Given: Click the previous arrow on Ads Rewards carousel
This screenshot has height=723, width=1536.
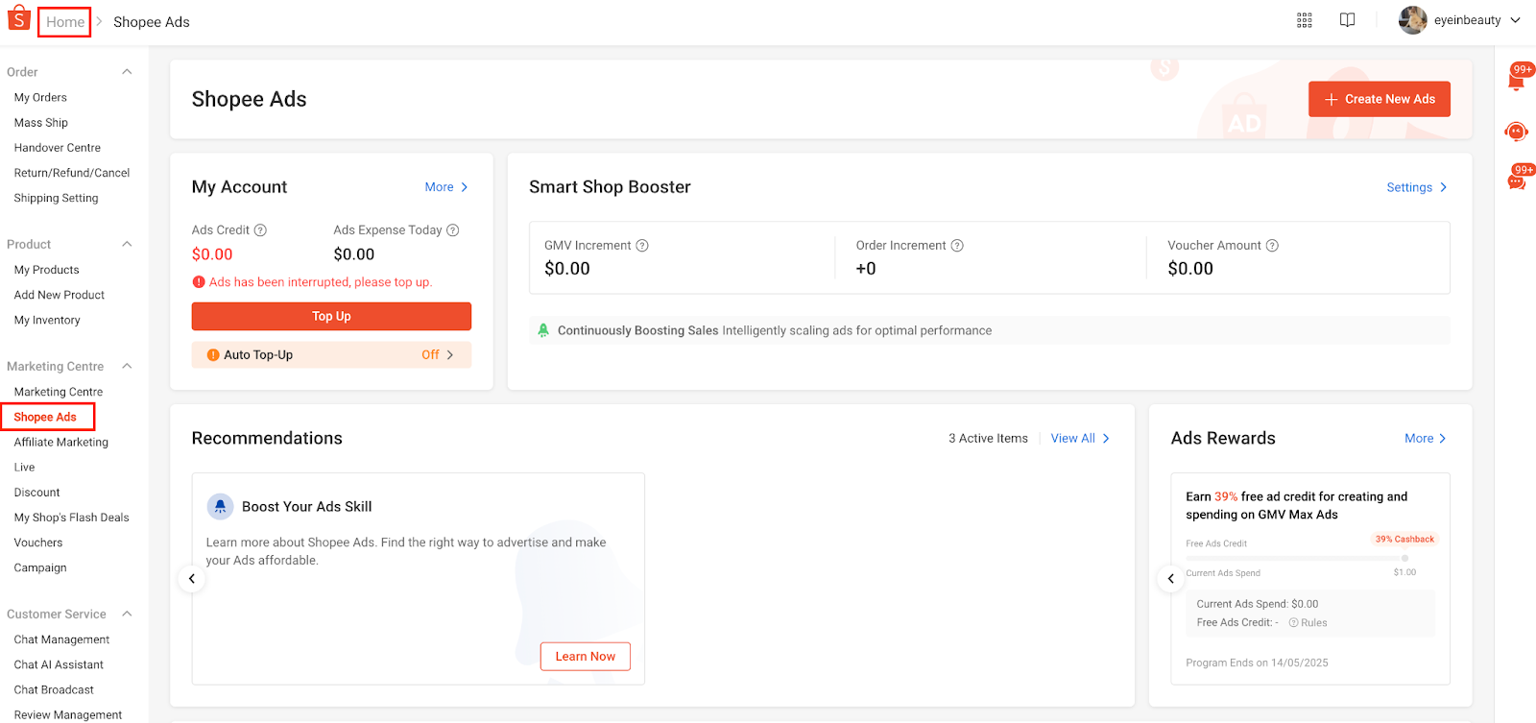Looking at the screenshot, I should tap(1170, 579).
